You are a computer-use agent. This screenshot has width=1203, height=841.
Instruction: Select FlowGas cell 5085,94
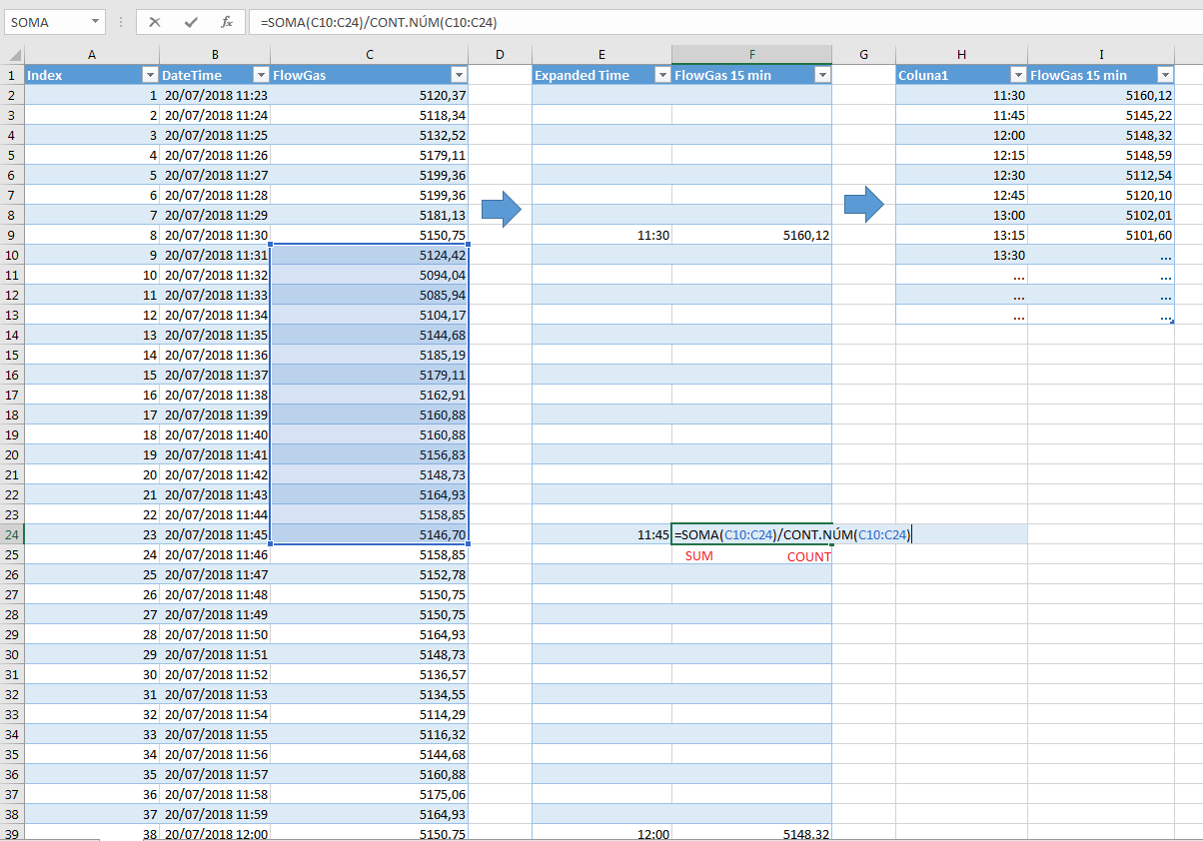pos(370,295)
